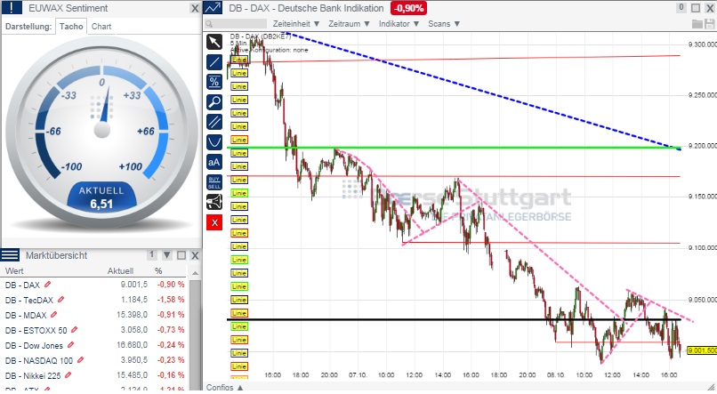The image size is (717, 394).
Task: Click the 15.398,0 MDAX value
Action: click(x=133, y=315)
